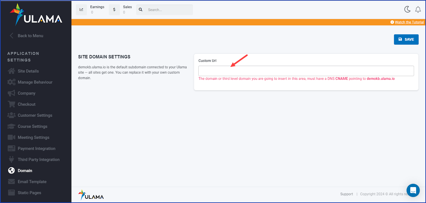The width and height of the screenshot is (426, 203).
Task: Click the Manage Behaviour gears icon
Action: pyautogui.click(x=11, y=82)
